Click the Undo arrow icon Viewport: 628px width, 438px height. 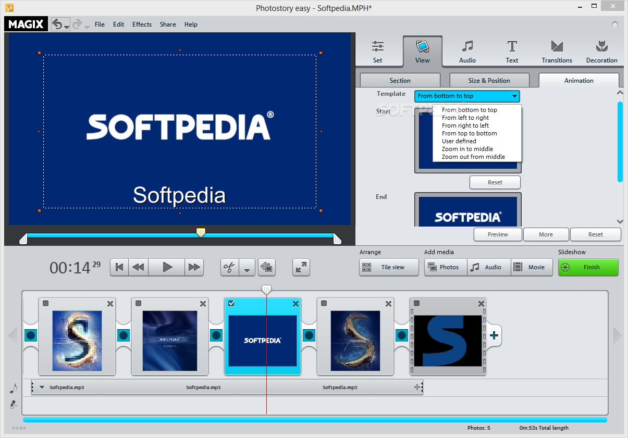(57, 24)
